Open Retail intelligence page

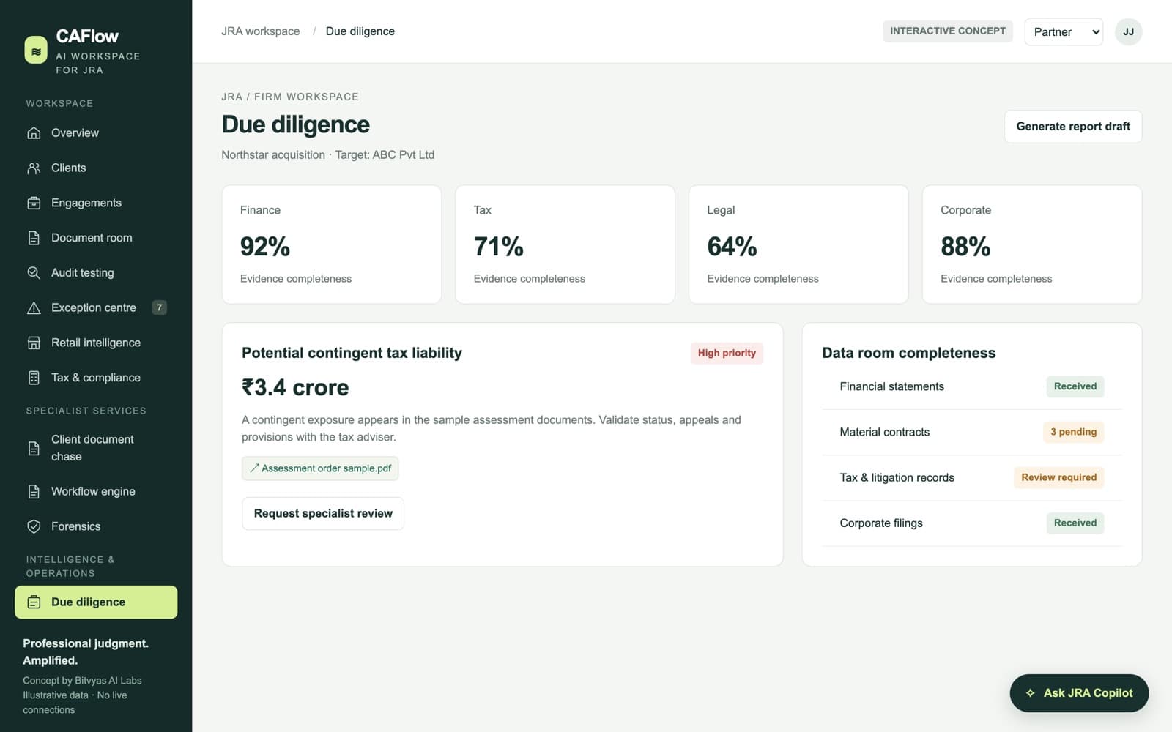pyautogui.click(x=96, y=343)
